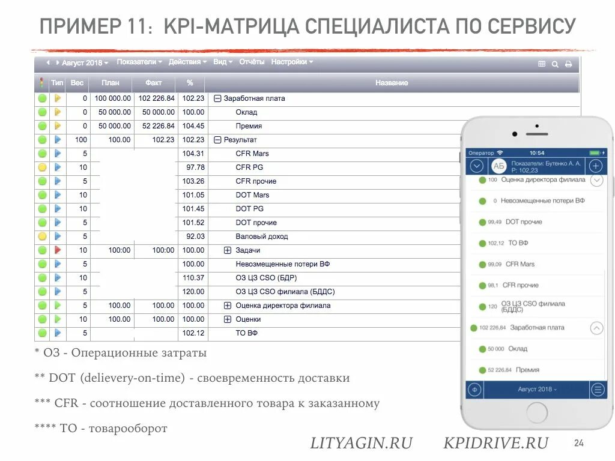The image size is (615, 461).
Task: Tap the АБ avatar circle on phone screen
Action: (x=498, y=166)
